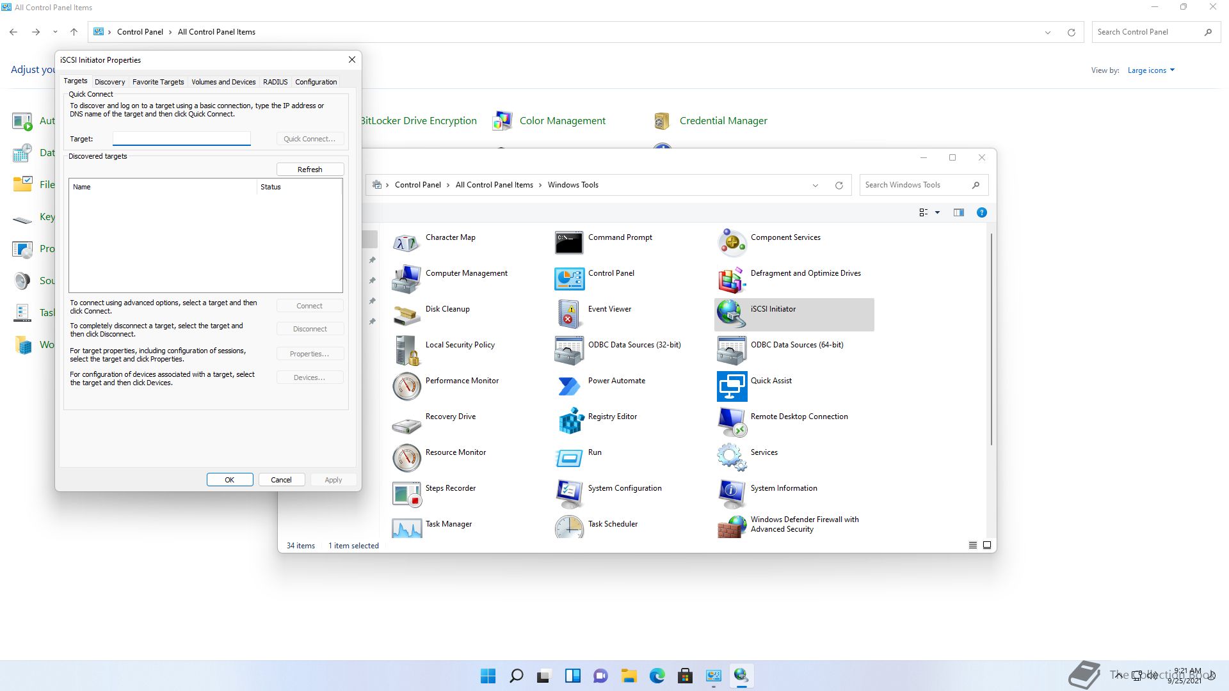Image resolution: width=1229 pixels, height=691 pixels.
Task: Switch to large icons view toggle
Action: (x=987, y=545)
